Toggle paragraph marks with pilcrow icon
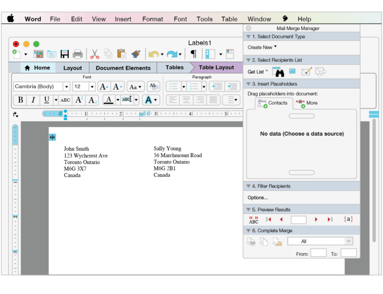The image size is (383, 294). point(193,54)
